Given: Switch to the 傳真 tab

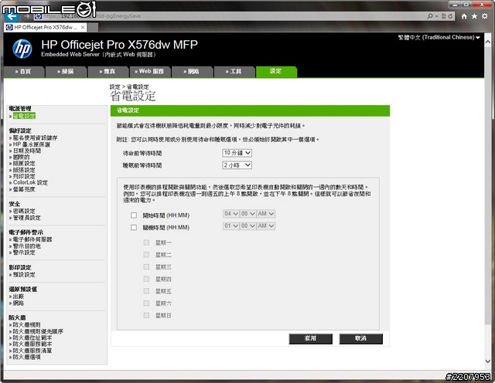Looking at the screenshot, I should click(x=108, y=72).
